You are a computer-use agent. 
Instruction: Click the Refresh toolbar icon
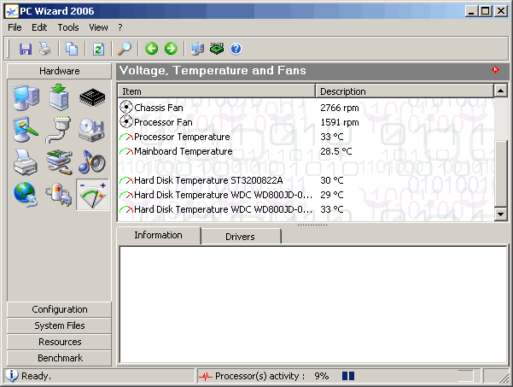[x=98, y=49]
